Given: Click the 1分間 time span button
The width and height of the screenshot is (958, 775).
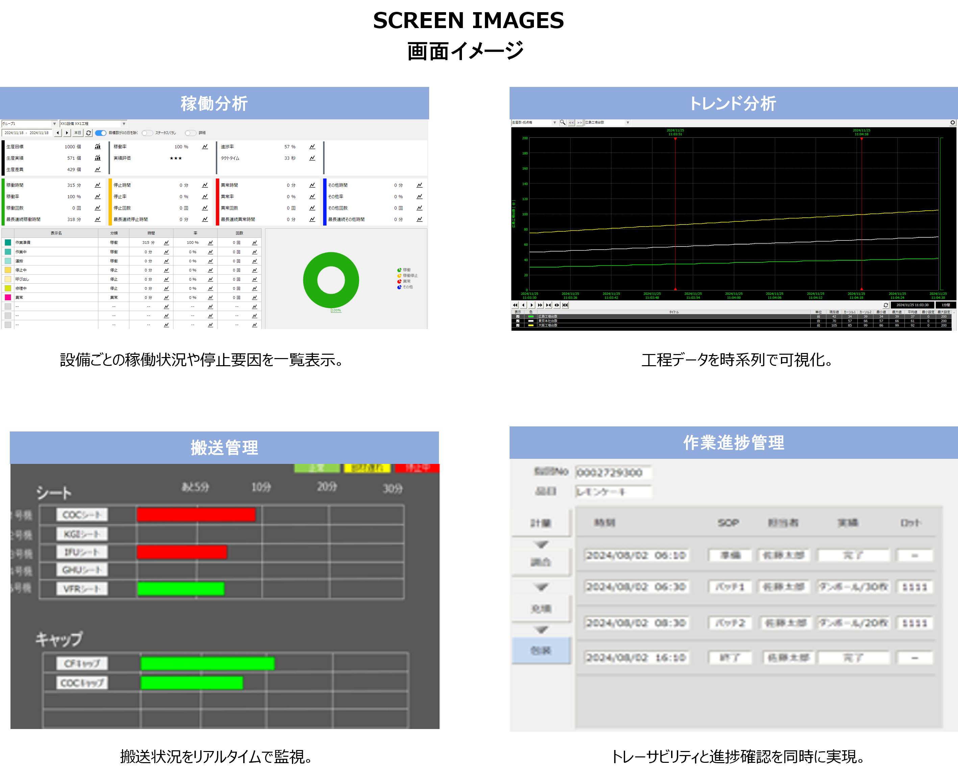Looking at the screenshot, I should coord(945,305).
